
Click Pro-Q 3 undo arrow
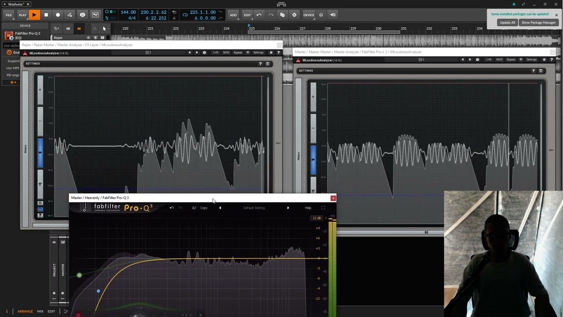172,208
